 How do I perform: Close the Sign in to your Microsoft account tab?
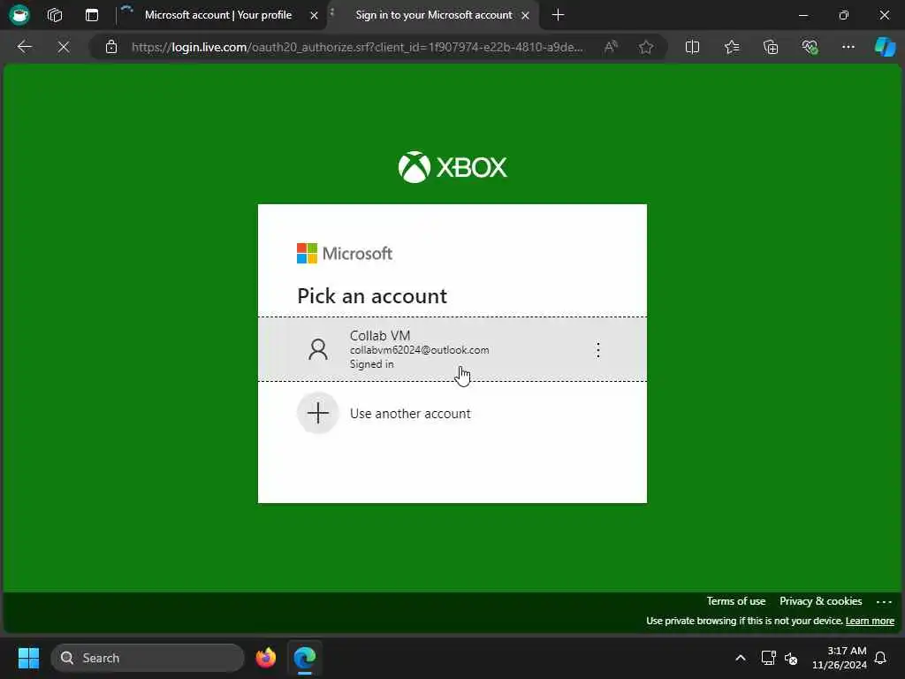pyautogui.click(x=525, y=16)
